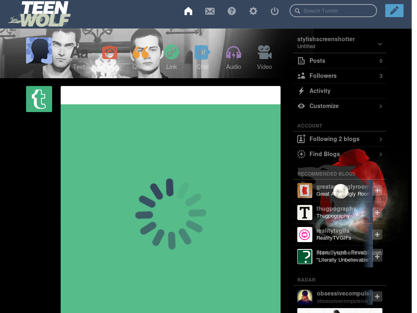Expand the Find Blogs chevron
Screen dimensions: 417x313
tap(381, 154)
